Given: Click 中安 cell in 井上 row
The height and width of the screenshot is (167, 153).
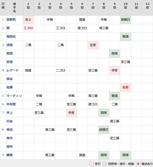Looking at the screenshot, I should point(71,113).
